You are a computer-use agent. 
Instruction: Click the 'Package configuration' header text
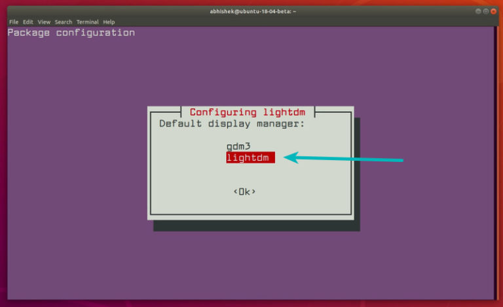(71, 33)
